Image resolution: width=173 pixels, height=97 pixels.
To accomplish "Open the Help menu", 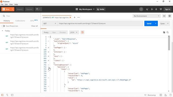I will pyautogui.click(x=16, y=4).
